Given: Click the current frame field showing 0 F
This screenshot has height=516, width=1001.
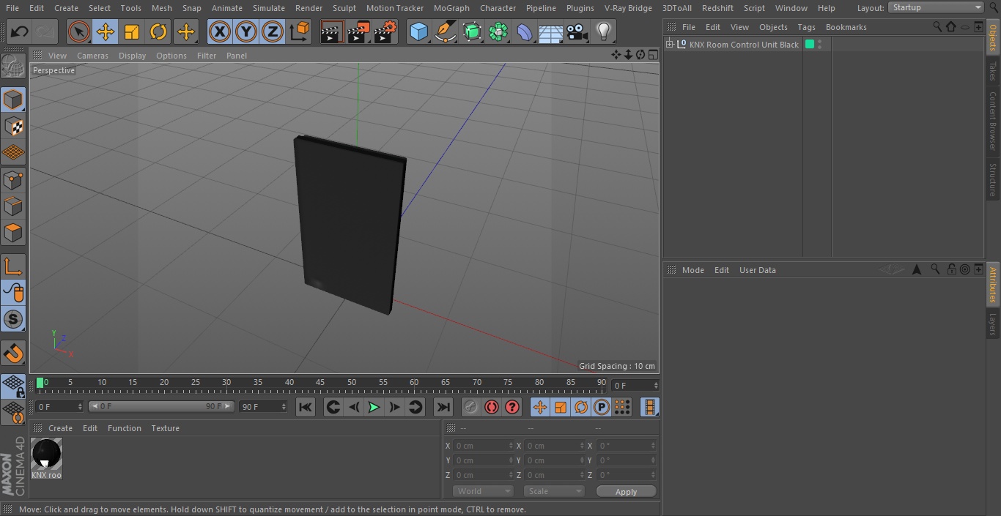Looking at the screenshot, I should coord(635,385).
